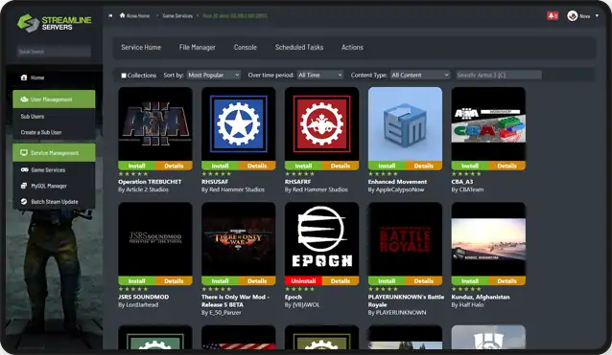View Details for RHSUSAF
The image size is (612, 355).
click(x=257, y=166)
